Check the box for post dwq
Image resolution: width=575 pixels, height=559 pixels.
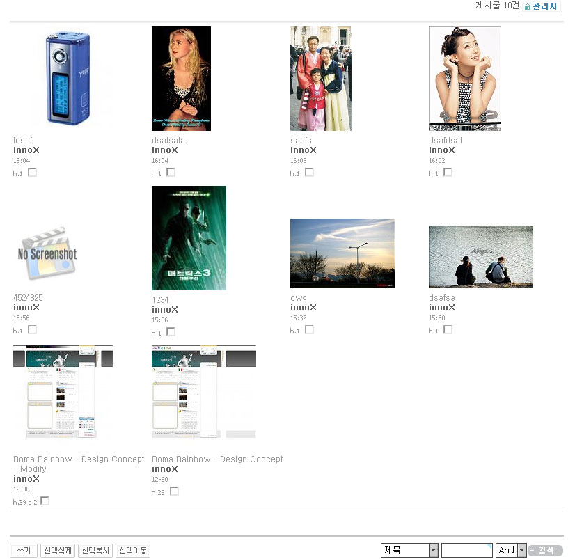[310, 329]
